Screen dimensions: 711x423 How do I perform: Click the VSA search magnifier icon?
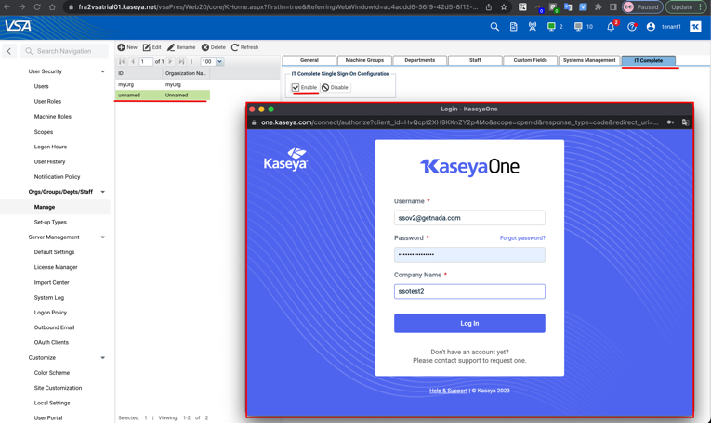coord(494,27)
